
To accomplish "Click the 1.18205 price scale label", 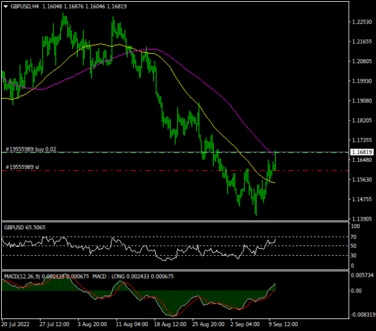I will click(362, 120).
